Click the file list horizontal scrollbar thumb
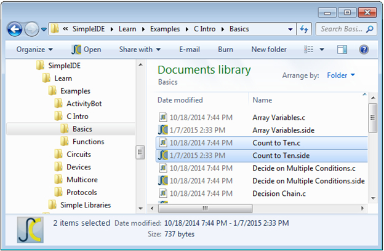This screenshot has width=384, height=251. (205, 208)
